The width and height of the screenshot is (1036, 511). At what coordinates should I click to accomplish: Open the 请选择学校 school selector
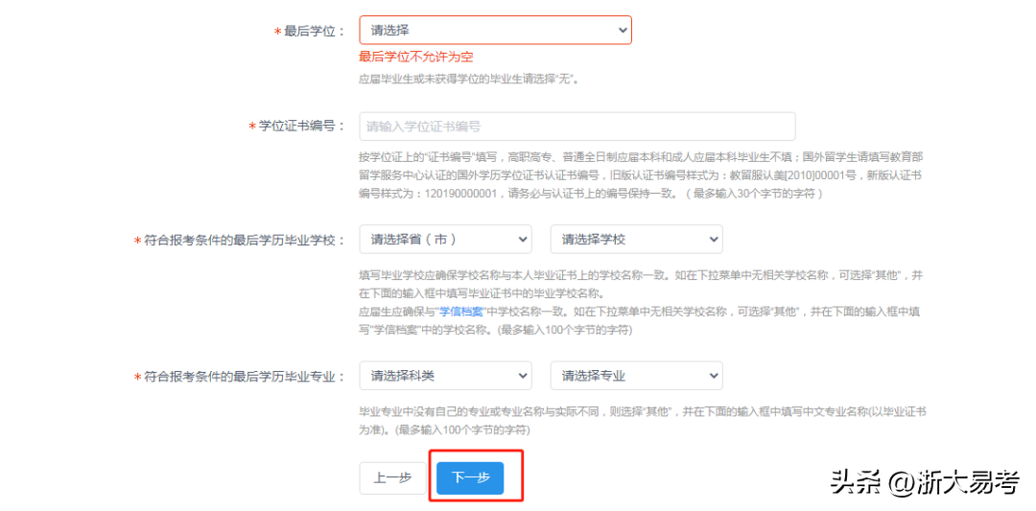pos(635,239)
